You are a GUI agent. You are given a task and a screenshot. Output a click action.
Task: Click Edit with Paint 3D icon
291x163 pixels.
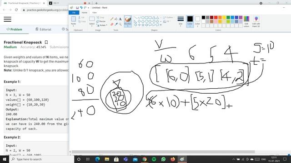(x=256, y=19)
